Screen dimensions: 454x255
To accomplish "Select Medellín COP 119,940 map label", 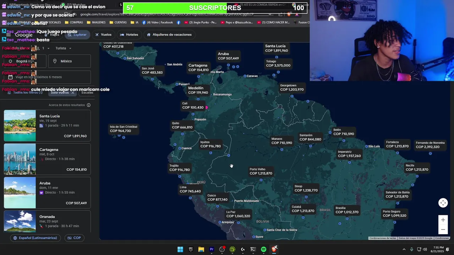I will pyautogui.click(x=198, y=90).
